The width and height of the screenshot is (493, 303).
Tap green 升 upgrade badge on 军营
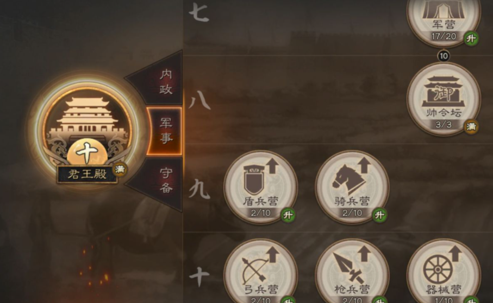pos(471,38)
